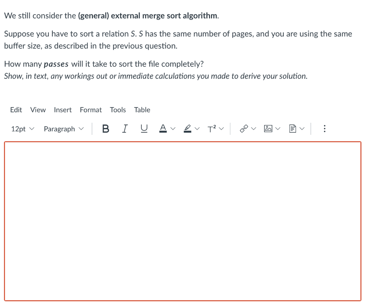This screenshot has height=307, width=365.
Task: Underline the selected text
Action: [144, 128]
